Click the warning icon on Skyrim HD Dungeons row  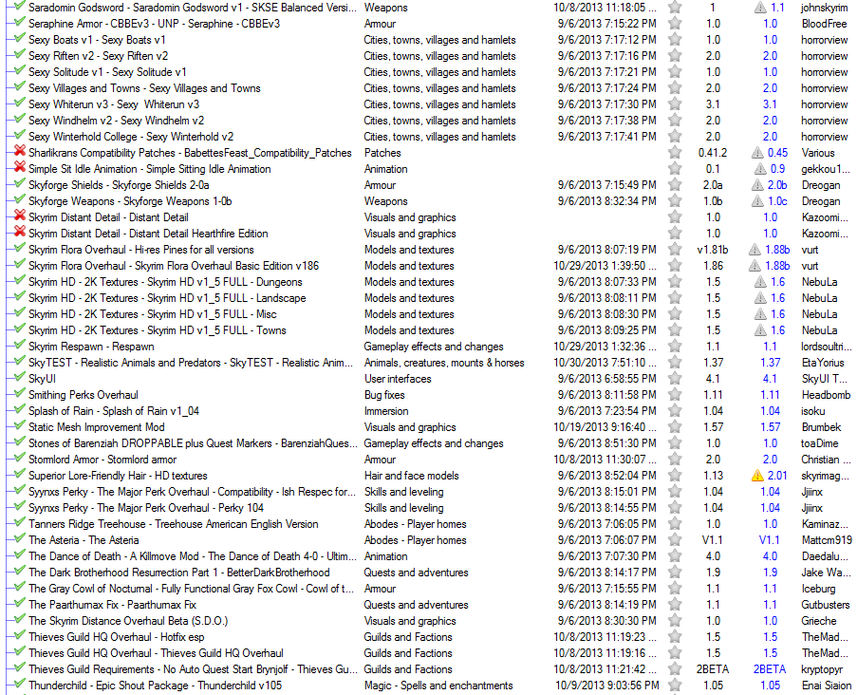tap(760, 282)
